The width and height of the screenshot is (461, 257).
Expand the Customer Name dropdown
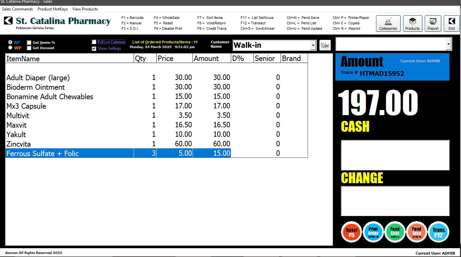[x=313, y=45]
